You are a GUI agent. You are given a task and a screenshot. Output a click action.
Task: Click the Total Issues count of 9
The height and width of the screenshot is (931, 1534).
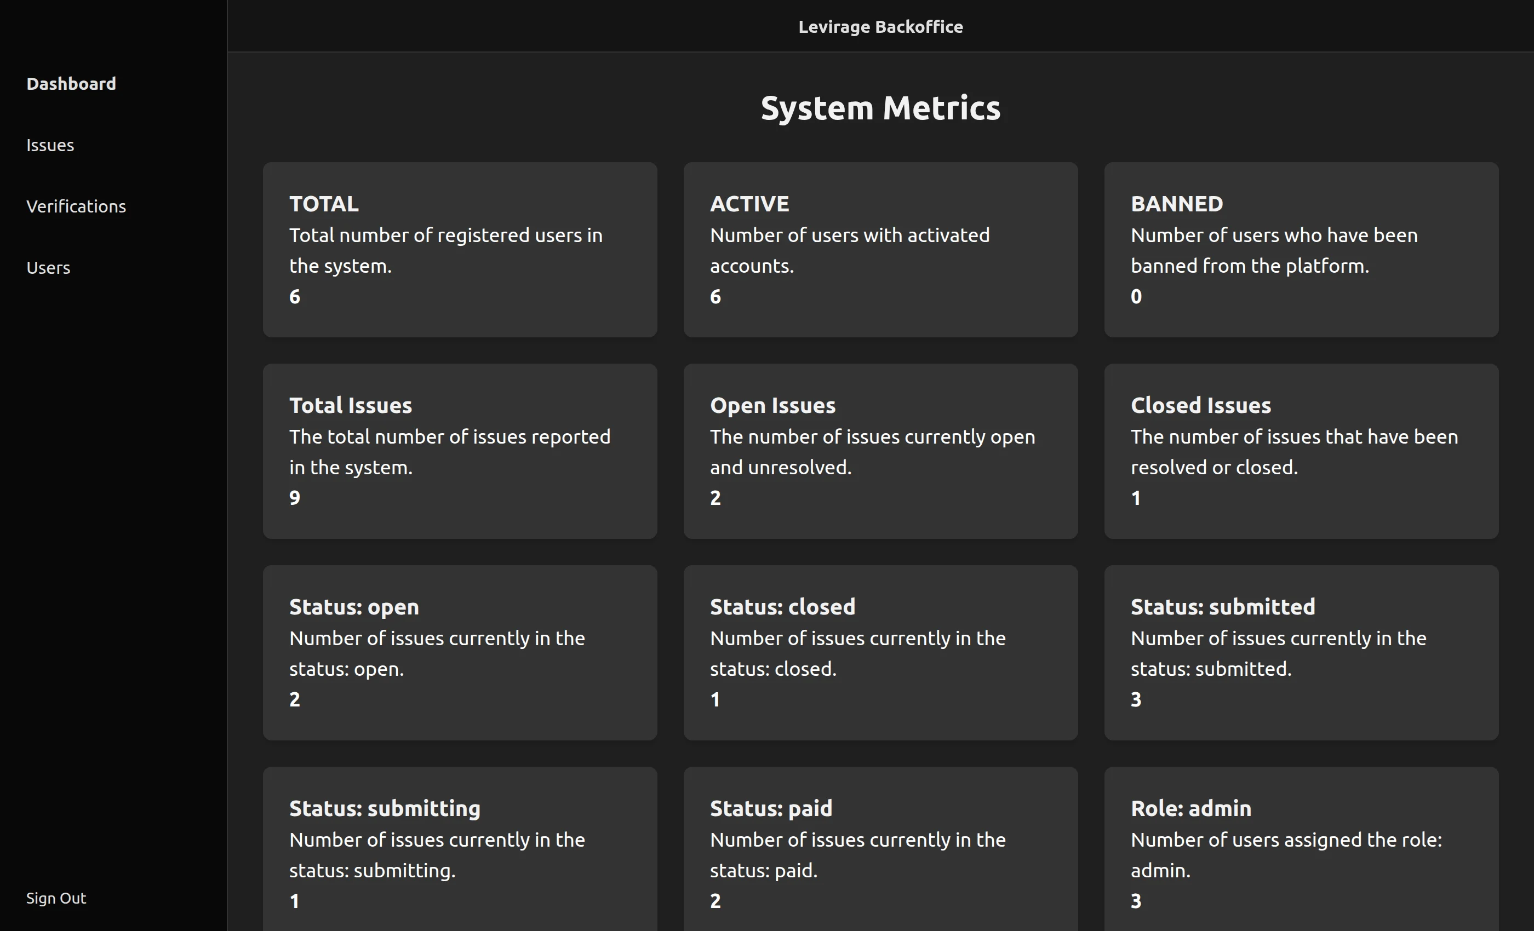coord(295,498)
